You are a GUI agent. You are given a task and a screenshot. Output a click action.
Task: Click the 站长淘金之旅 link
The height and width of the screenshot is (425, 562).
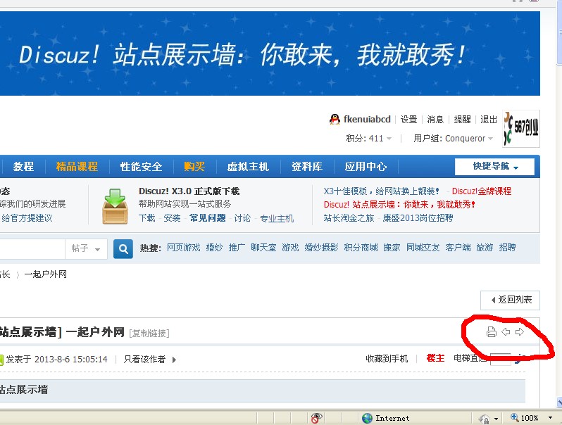(349, 218)
